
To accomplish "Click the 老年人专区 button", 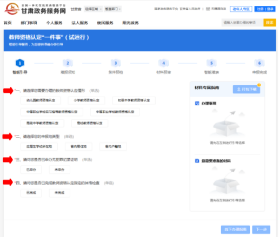I will (x=241, y=9).
